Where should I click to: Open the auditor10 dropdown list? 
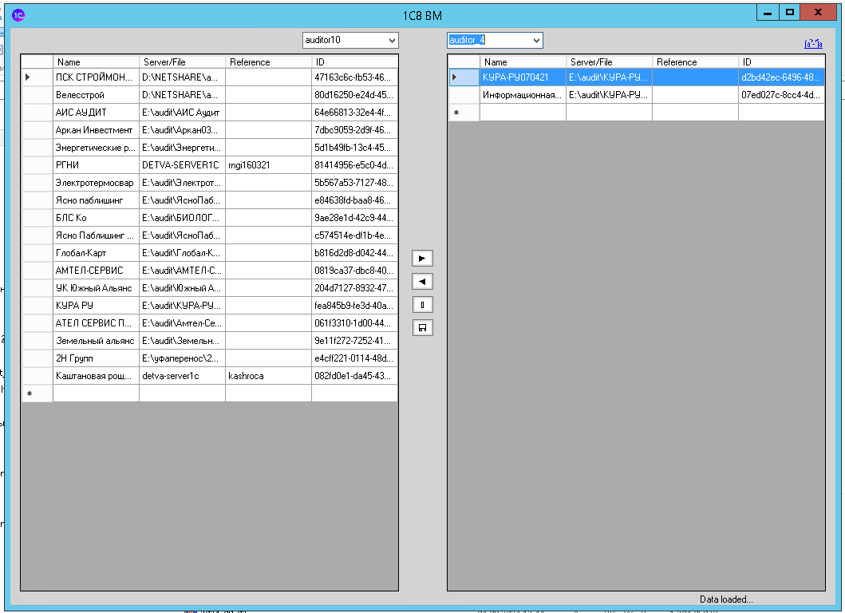pos(392,40)
